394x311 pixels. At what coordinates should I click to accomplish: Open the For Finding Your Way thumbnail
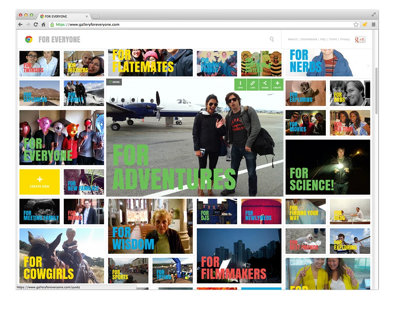[x=306, y=211]
